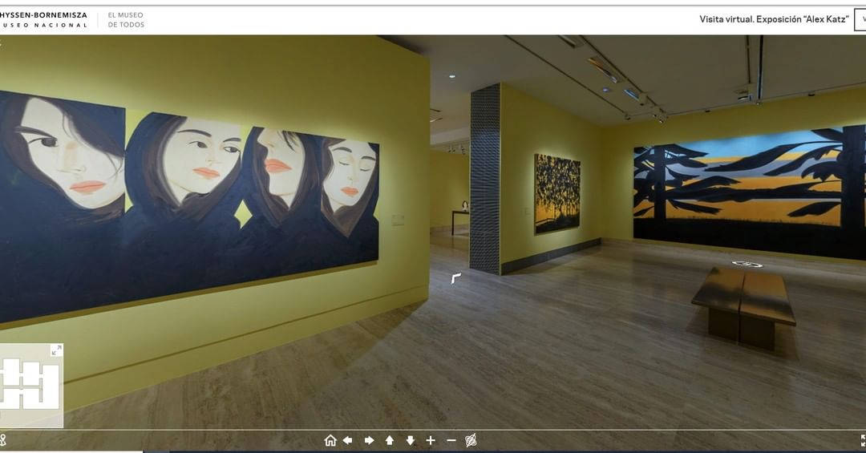
Task: Enter fullscreen mode via bottom-right icon
Action: [x=862, y=440]
